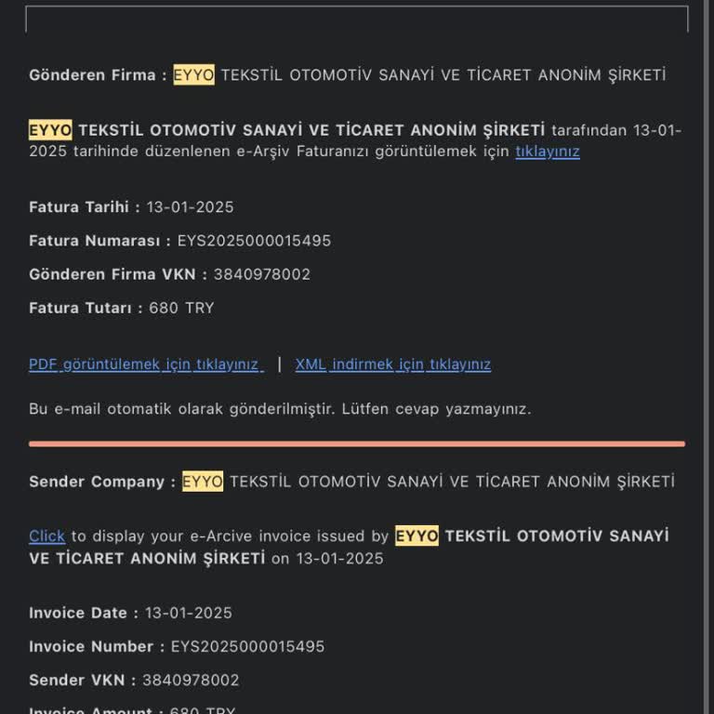714x714 pixels.
Task: Click highlighted EYYO before 'tarafından 13-01-2025'
Action: point(50,130)
